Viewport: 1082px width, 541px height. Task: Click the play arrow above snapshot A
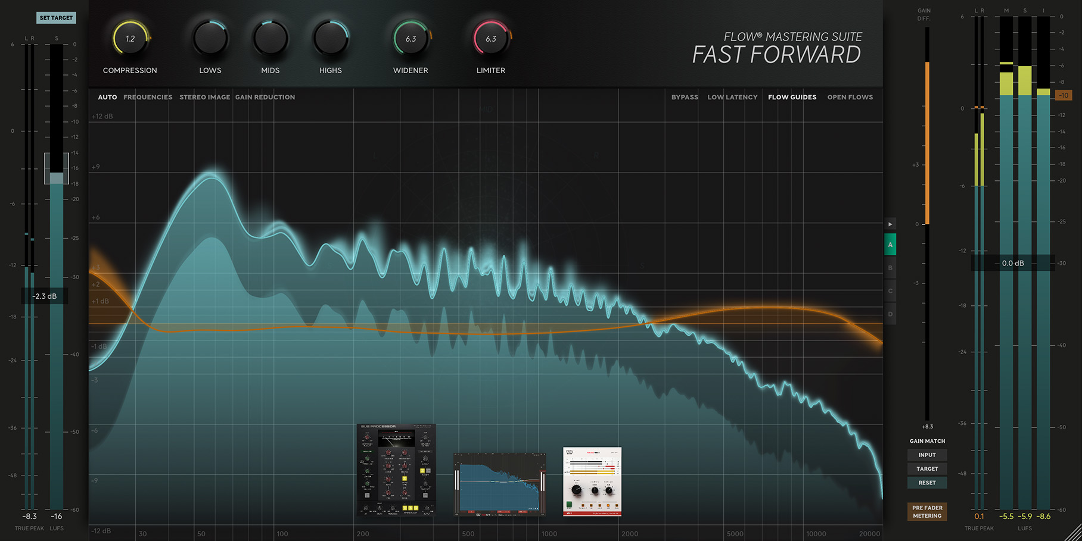coord(890,224)
